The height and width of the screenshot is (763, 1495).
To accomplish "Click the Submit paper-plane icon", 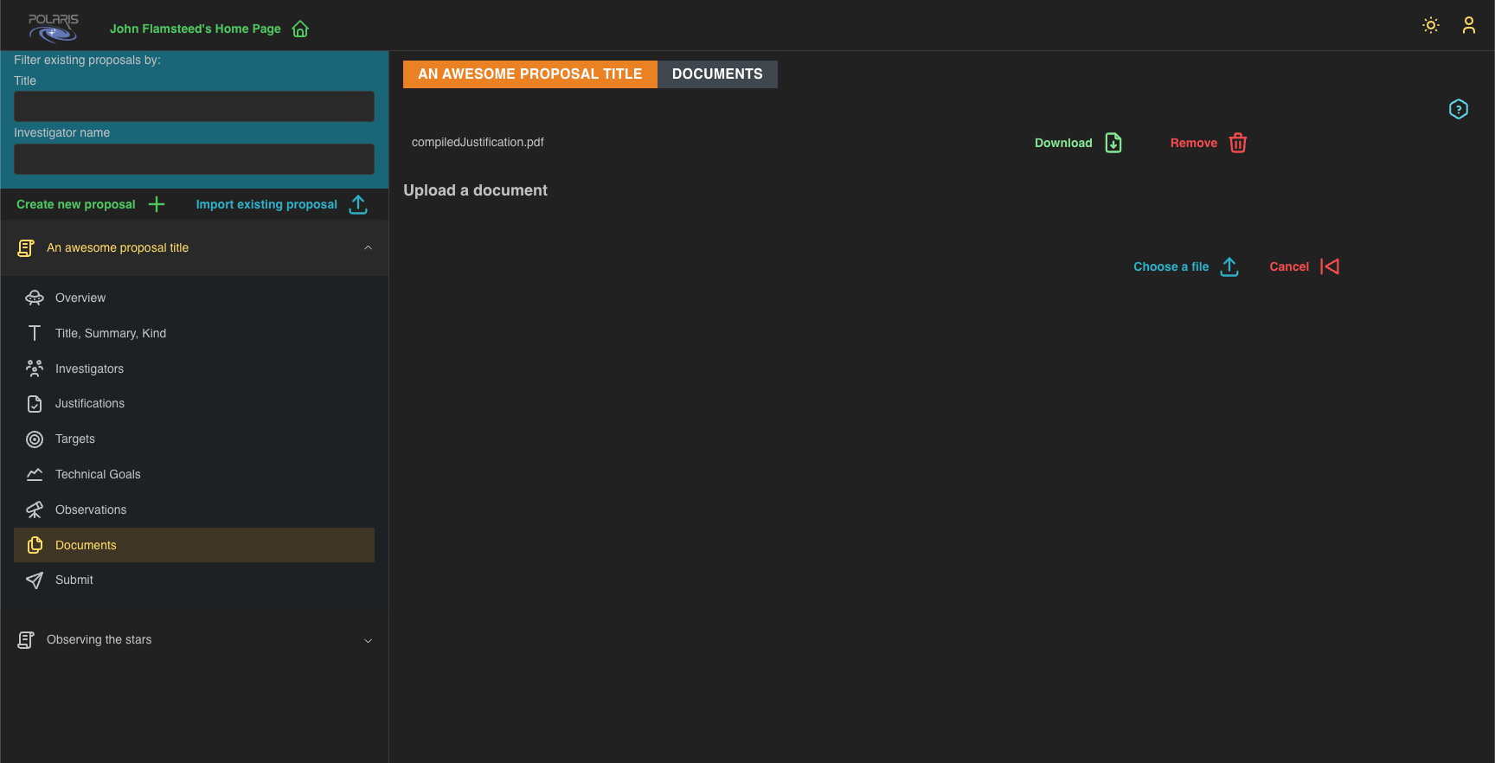I will 35,580.
